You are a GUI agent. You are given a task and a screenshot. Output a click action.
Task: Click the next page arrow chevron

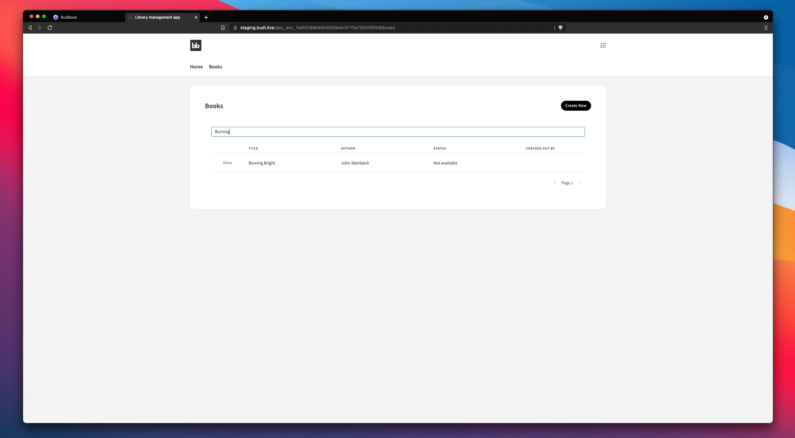pos(580,183)
